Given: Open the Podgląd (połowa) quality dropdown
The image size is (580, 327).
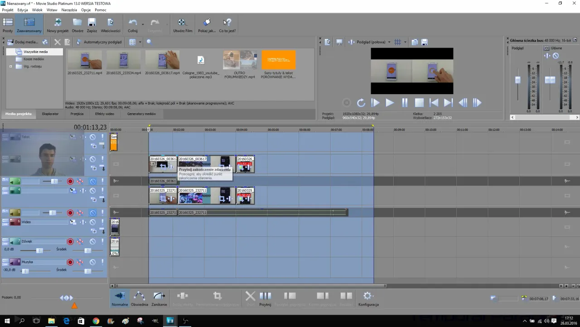Looking at the screenshot, I should pyautogui.click(x=389, y=42).
